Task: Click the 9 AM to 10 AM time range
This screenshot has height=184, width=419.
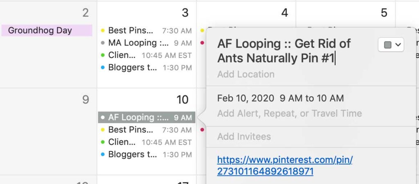Action: pos(311,98)
